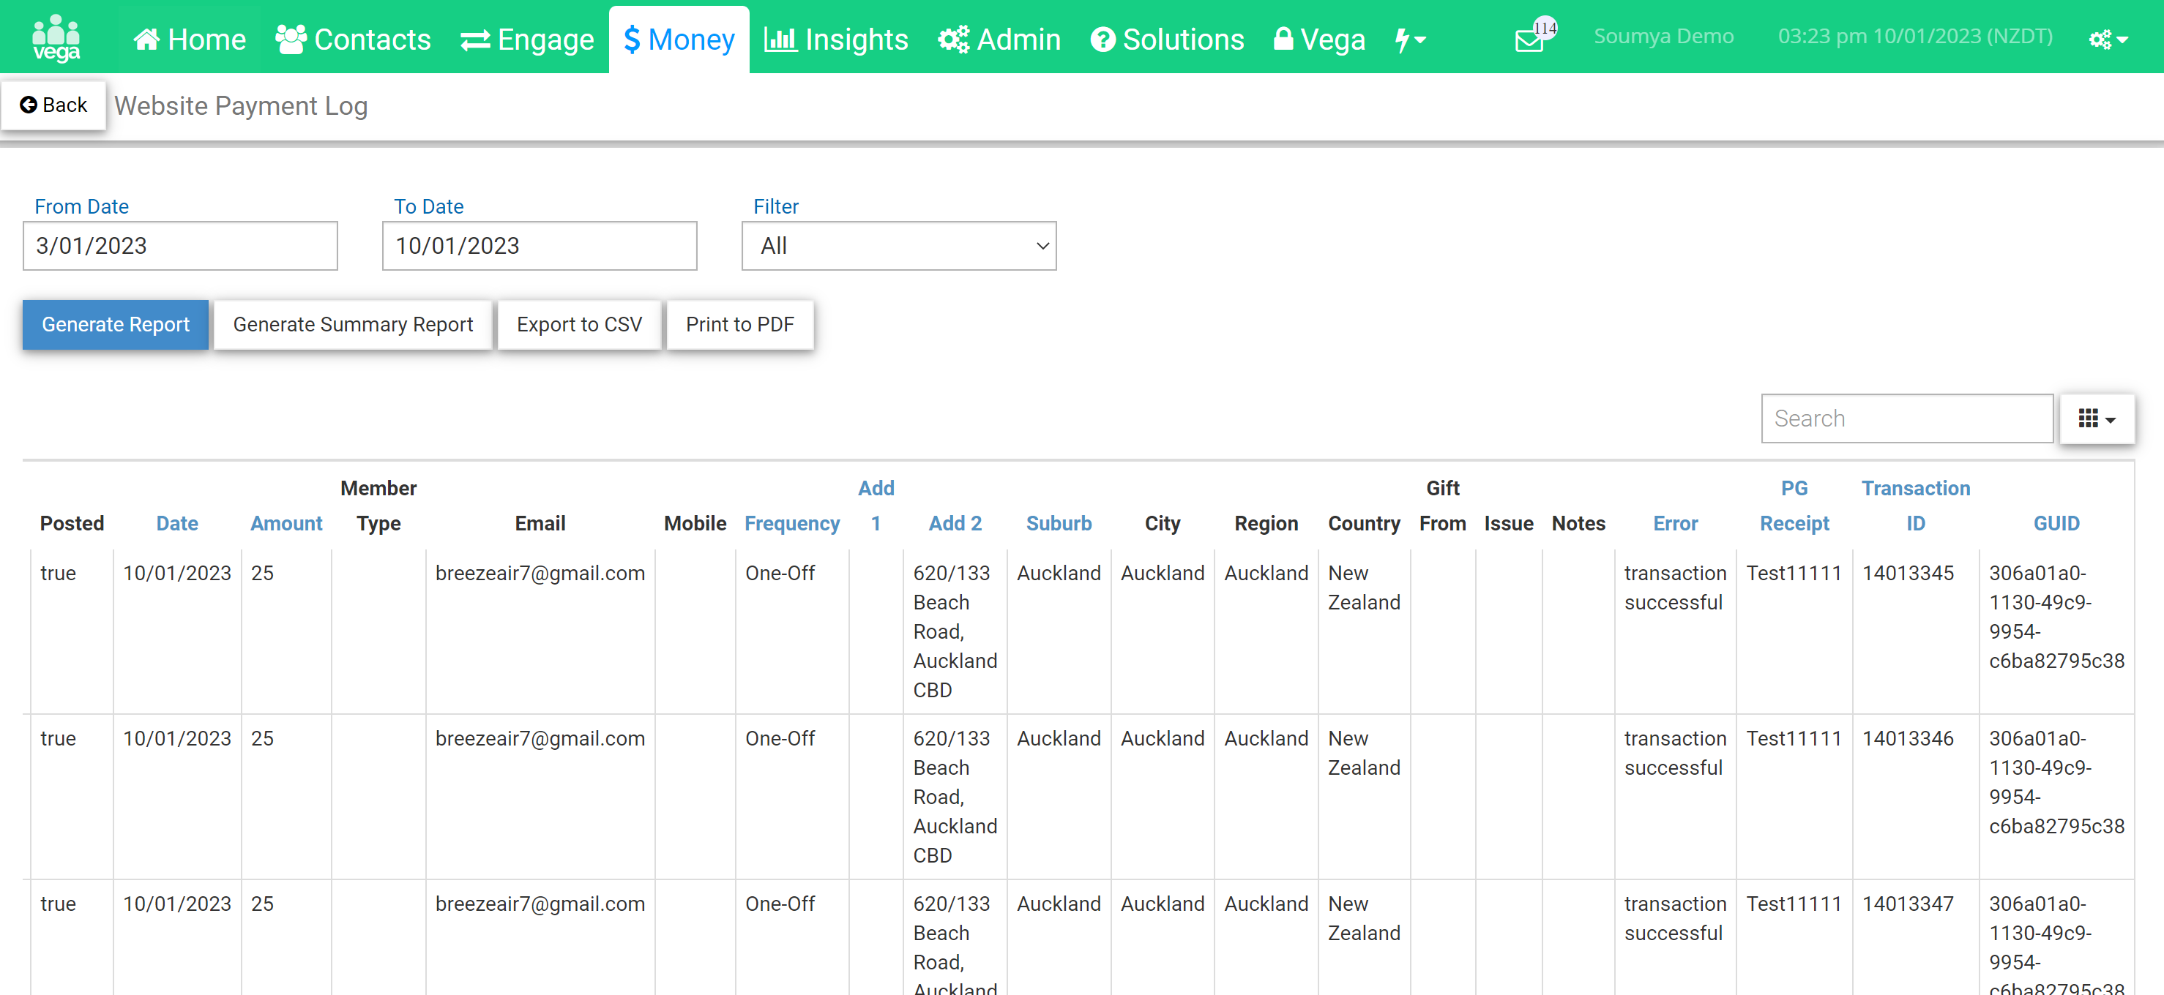Click email in row with ID 14013345
Viewport: 2164px width, 995px height.
[540, 574]
